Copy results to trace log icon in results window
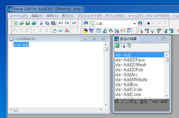The image size is (179, 118). click(123, 46)
